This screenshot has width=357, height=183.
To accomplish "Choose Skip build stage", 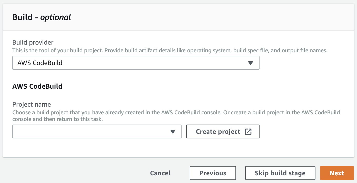I will tap(280, 173).
